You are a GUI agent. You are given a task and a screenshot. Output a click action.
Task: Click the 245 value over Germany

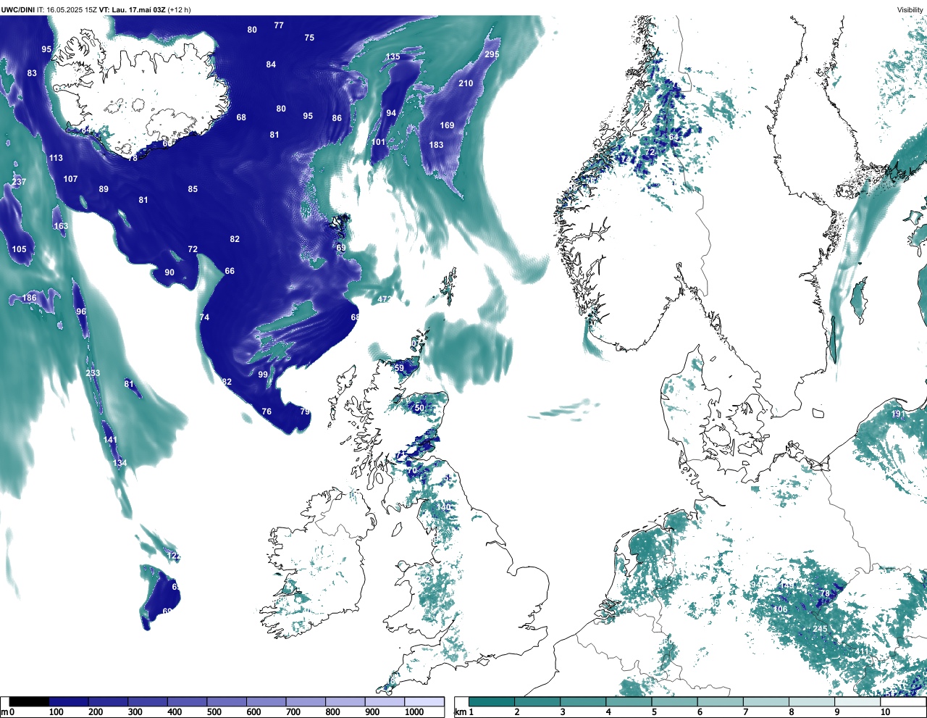[x=820, y=629]
